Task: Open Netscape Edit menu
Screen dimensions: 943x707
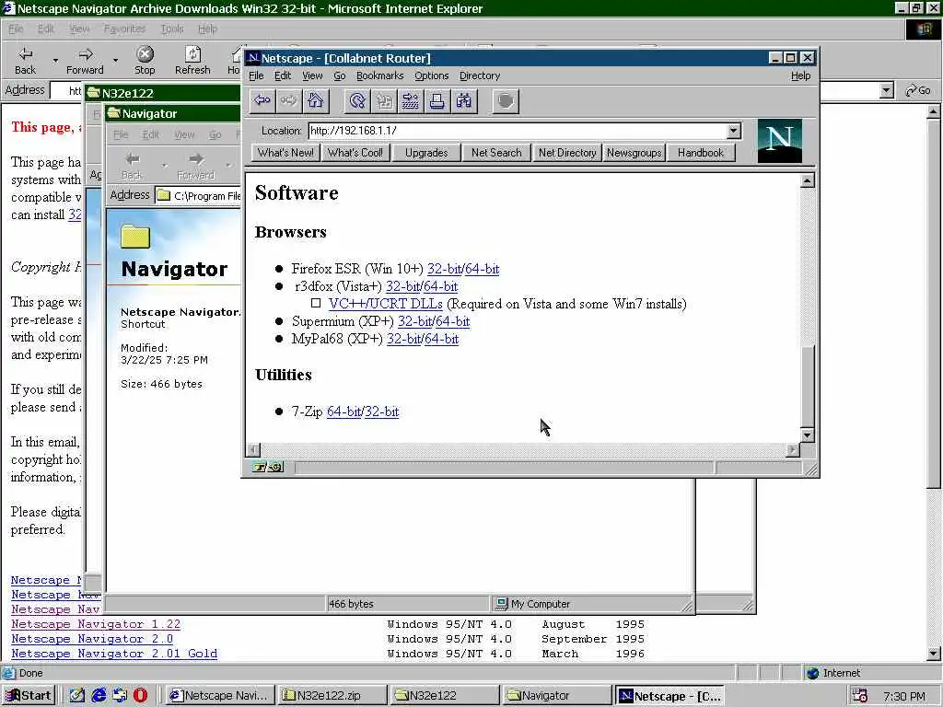Action: [x=283, y=75]
